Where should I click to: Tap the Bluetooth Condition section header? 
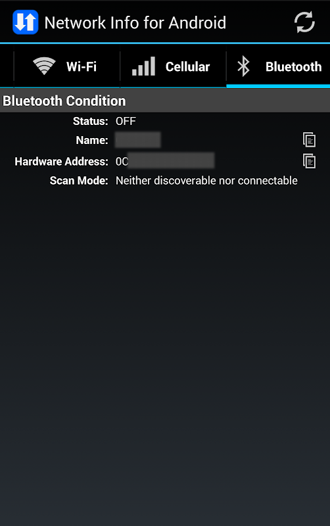click(x=165, y=101)
